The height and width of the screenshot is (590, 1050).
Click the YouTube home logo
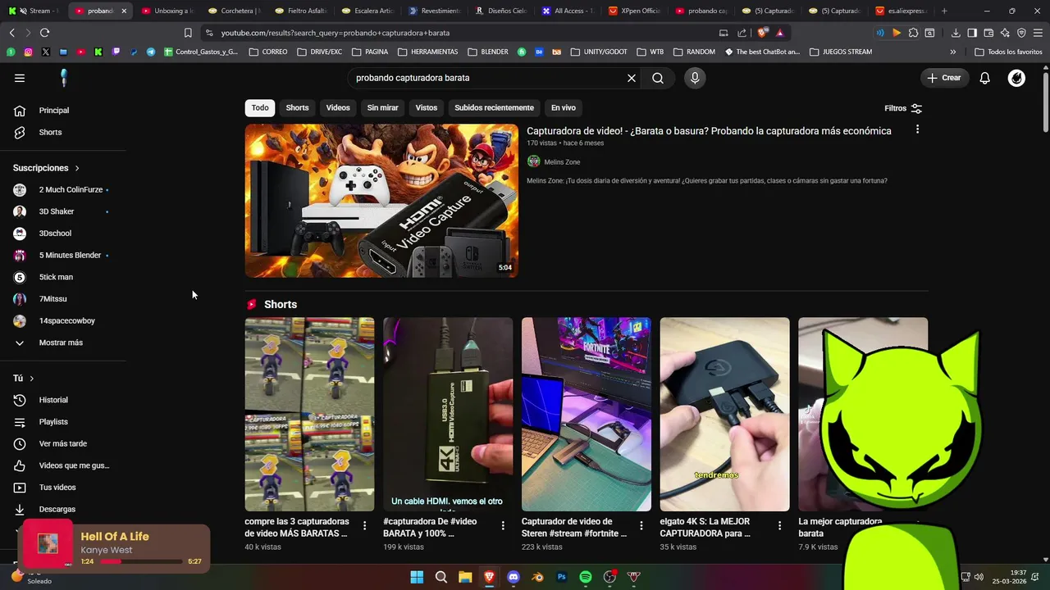pos(64,78)
